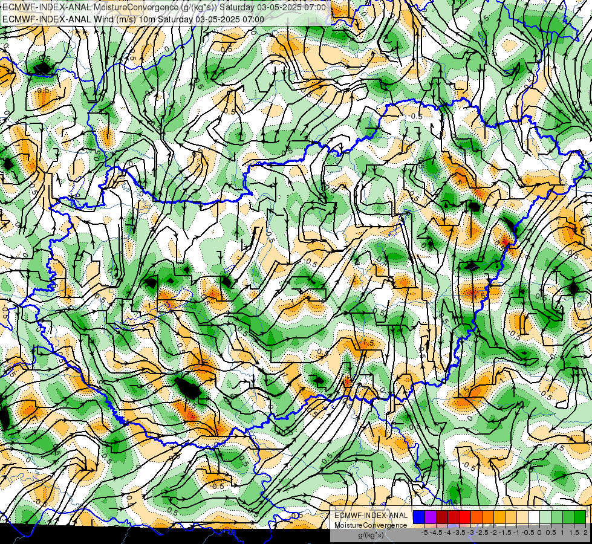The width and height of the screenshot is (592, 544).
Task: Pick the palest green swatch, 0 to 0.5
Action: pyautogui.click(x=545, y=517)
